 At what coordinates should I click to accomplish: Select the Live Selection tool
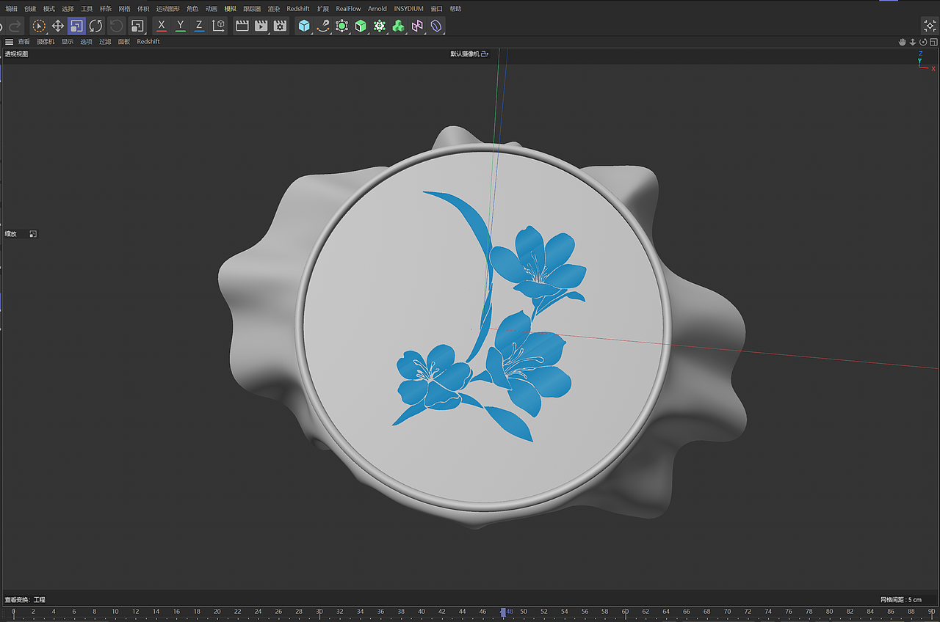[39, 26]
